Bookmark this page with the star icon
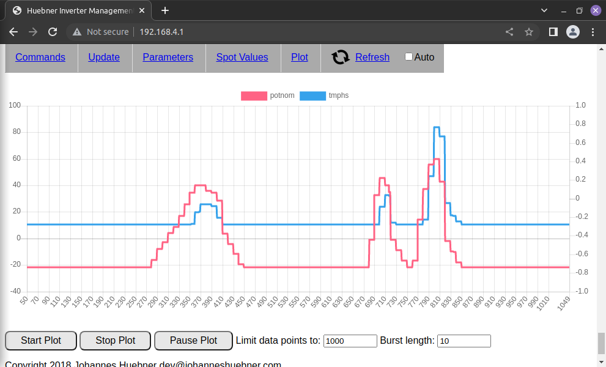This screenshot has height=367, width=606. pyautogui.click(x=529, y=32)
